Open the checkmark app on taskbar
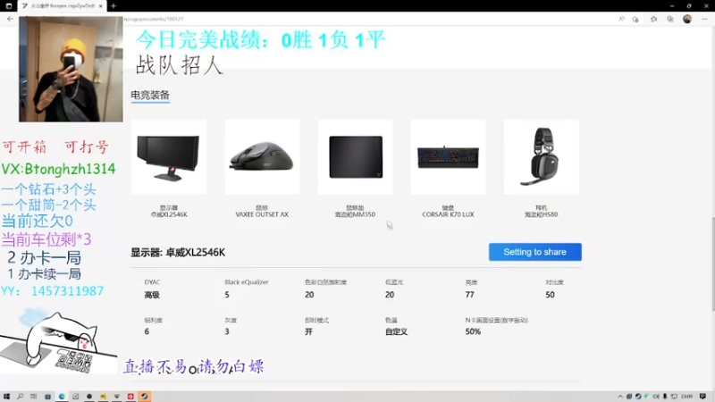 (76, 397)
